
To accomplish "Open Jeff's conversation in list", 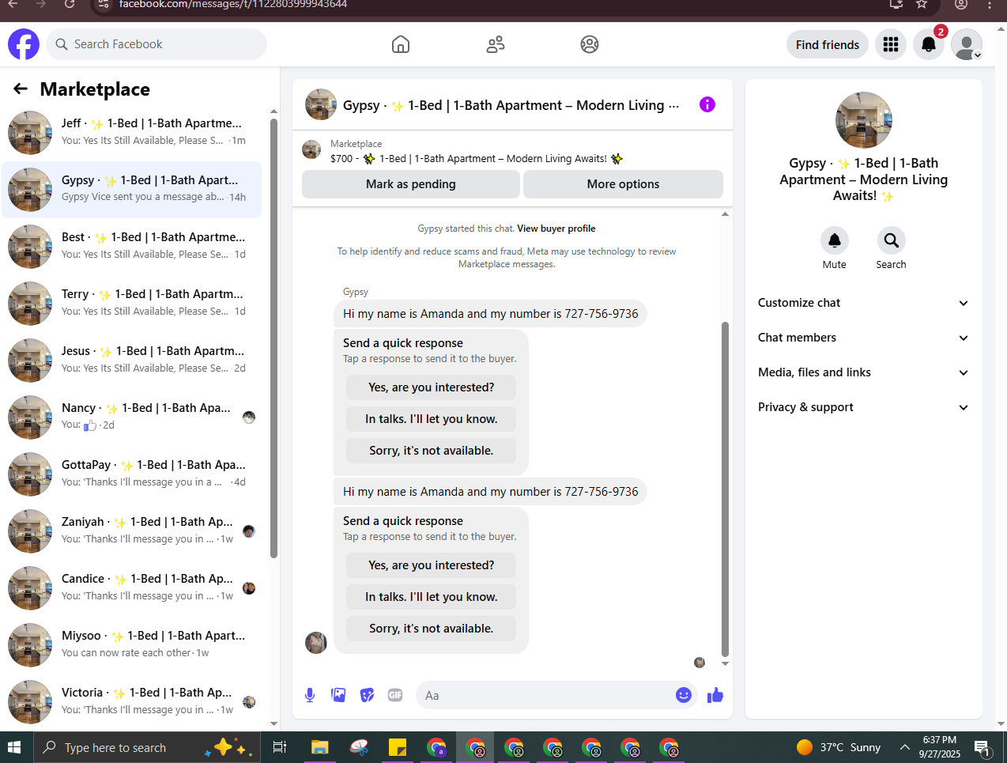I will pyautogui.click(x=132, y=133).
